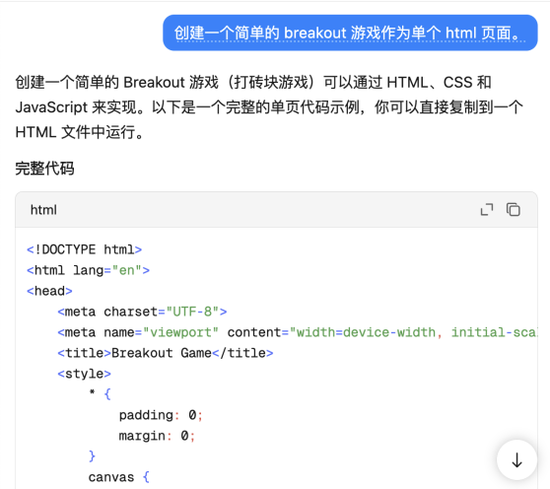Viewport: 550px width, 489px height.
Task: Click the 'html' language label
Action: pos(43,210)
